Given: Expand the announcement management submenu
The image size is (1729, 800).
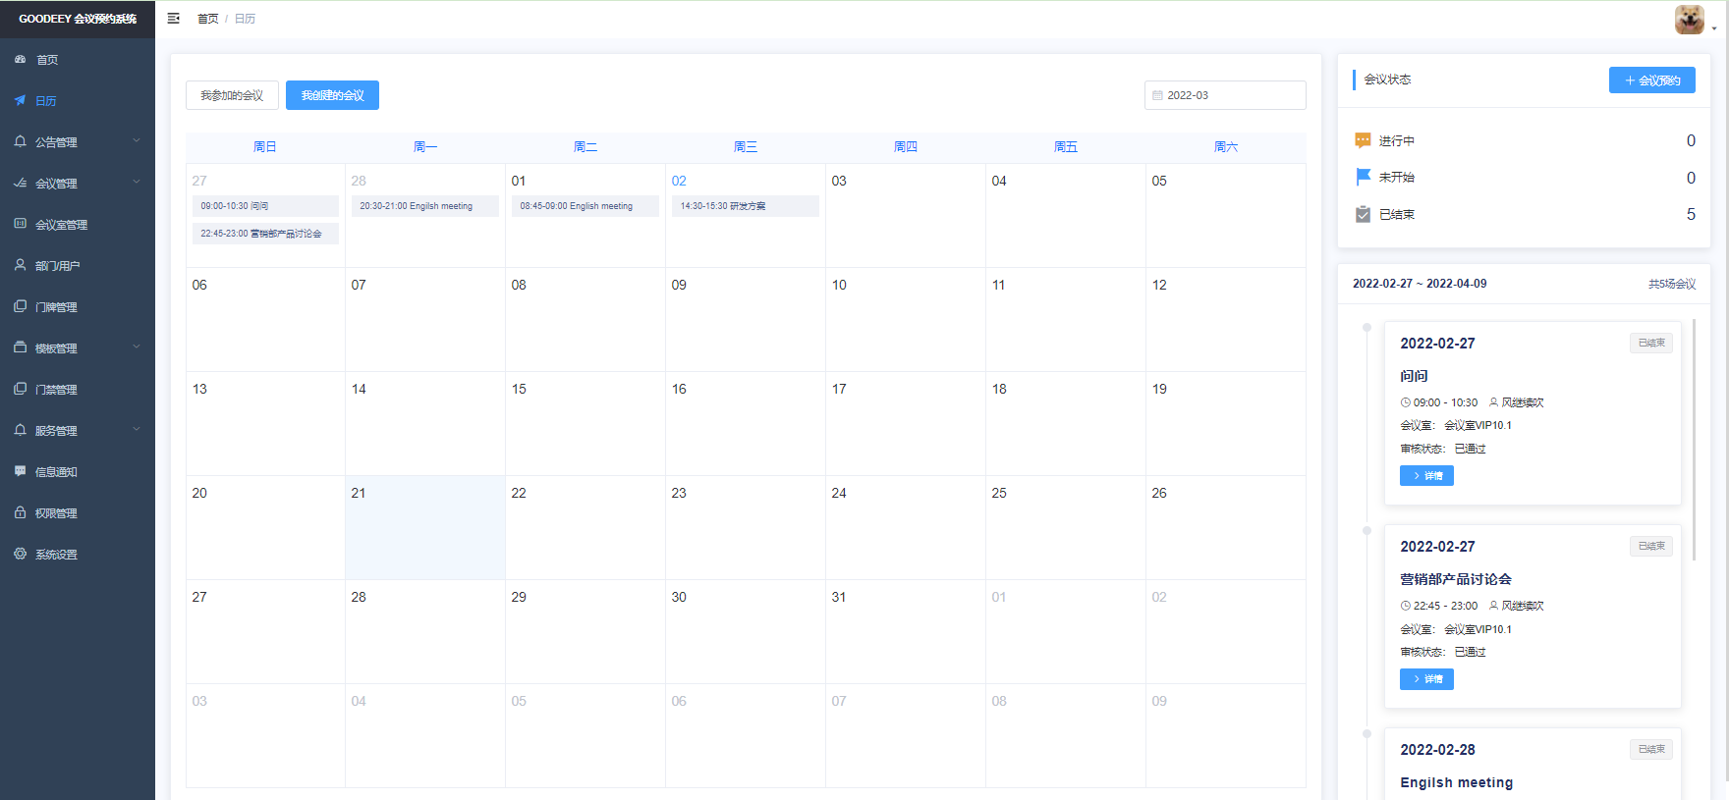Looking at the screenshot, I should pyautogui.click(x=137, y=141).
